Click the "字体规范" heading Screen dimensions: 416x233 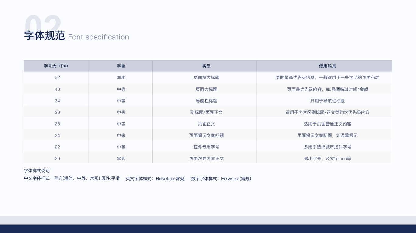pyautogui.click(x=44, y=36)
